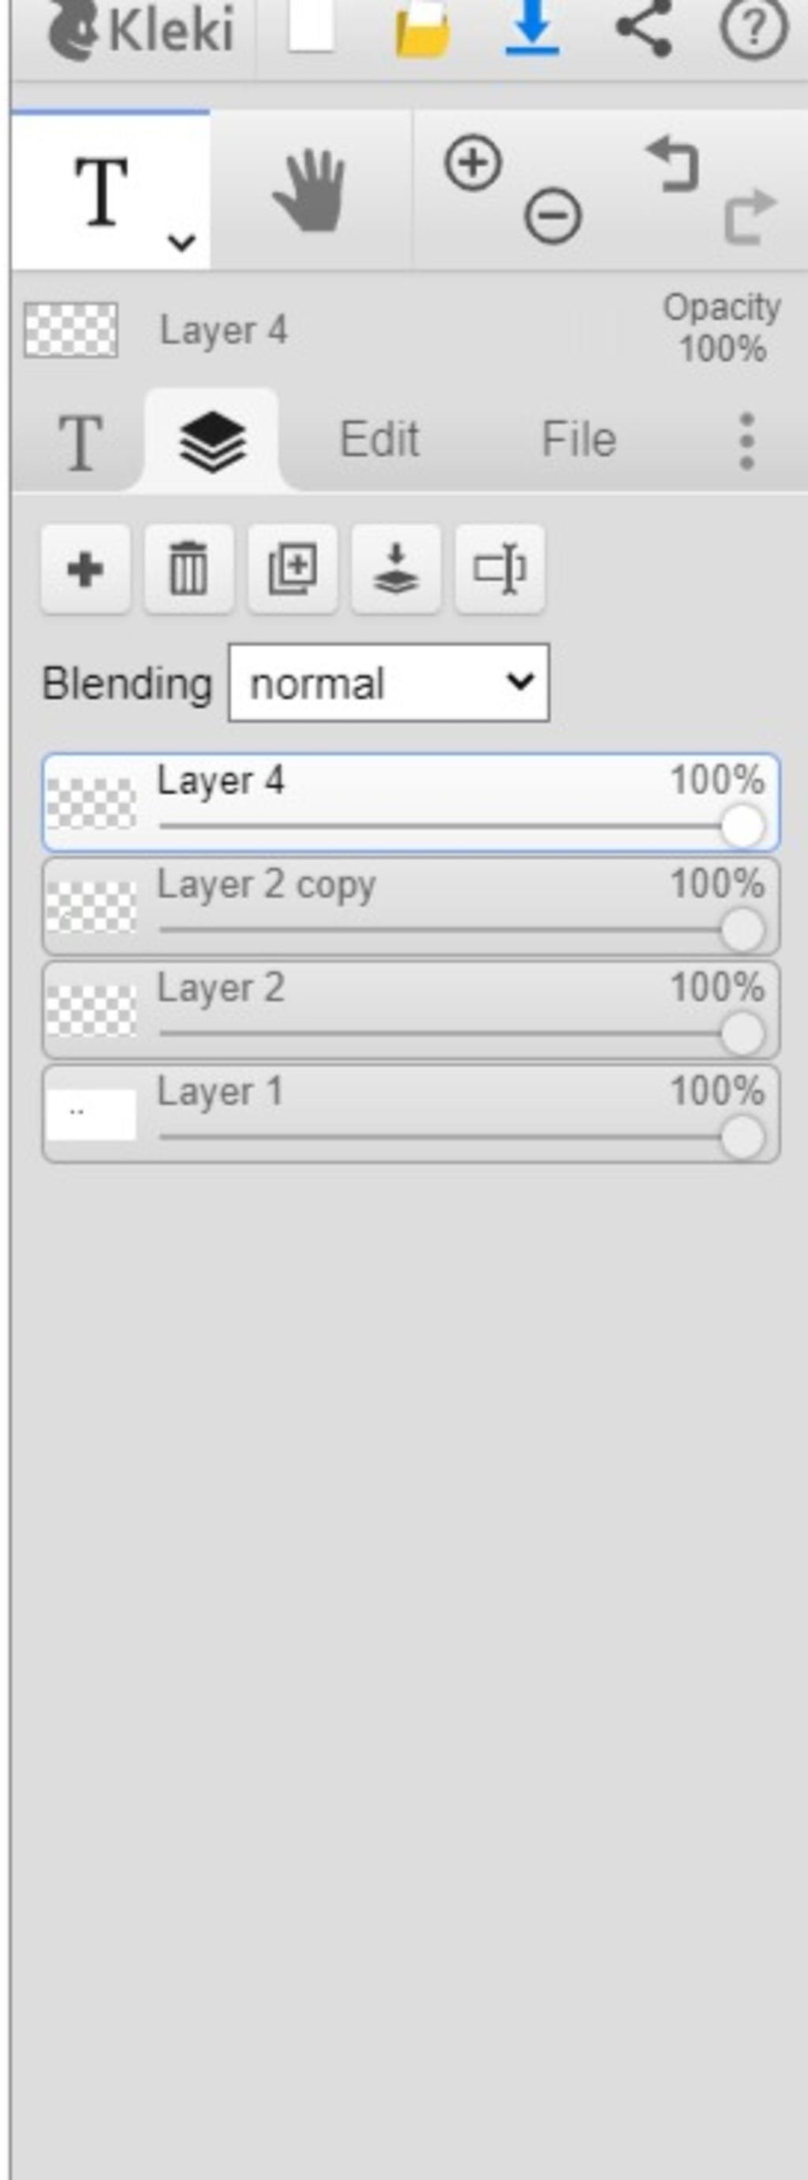Expand the Text tool chevron menu
This screenshot has height=2180, width=808.
point(181,243)
